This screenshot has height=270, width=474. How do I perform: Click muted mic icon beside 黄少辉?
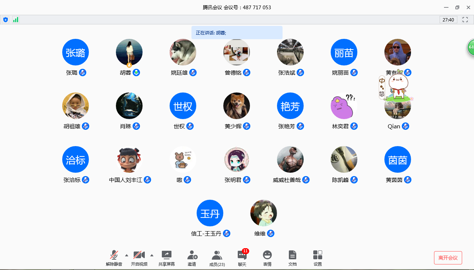point(247,126)
